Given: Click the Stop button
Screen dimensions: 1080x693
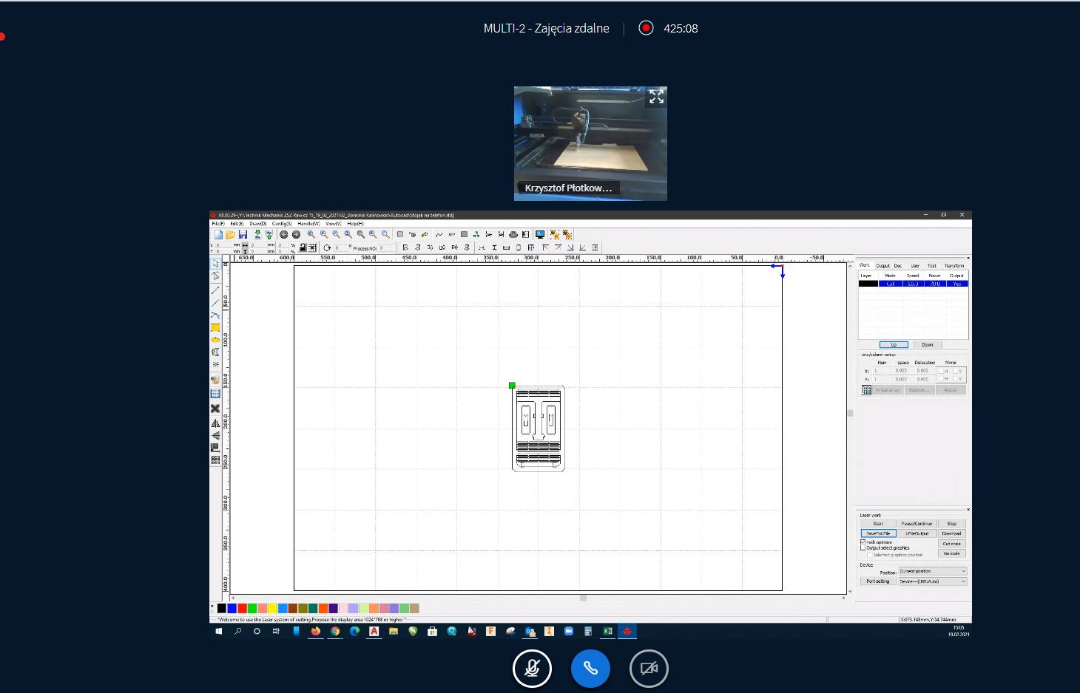Looking at the screenshot, I should (x=952, y=523).
